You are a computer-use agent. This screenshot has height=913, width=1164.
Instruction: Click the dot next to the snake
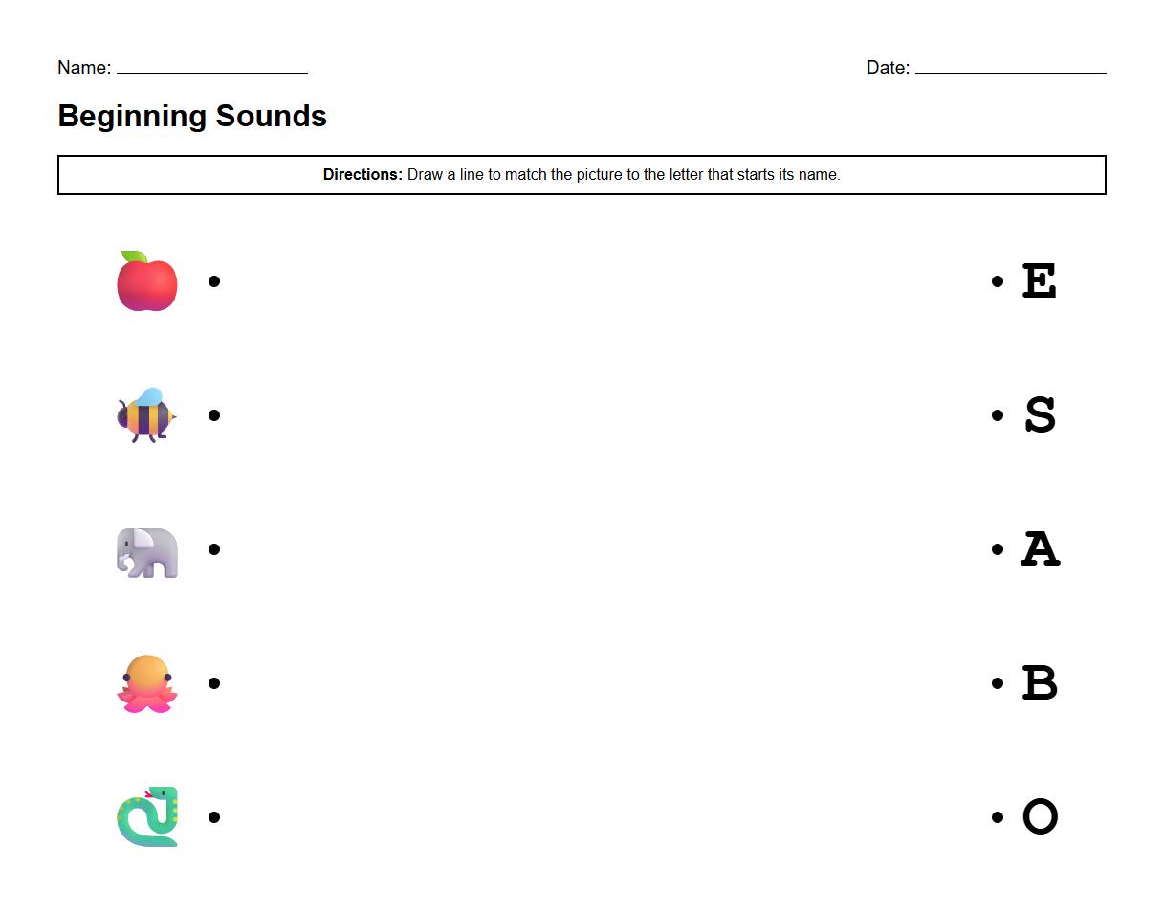[213, 817]
